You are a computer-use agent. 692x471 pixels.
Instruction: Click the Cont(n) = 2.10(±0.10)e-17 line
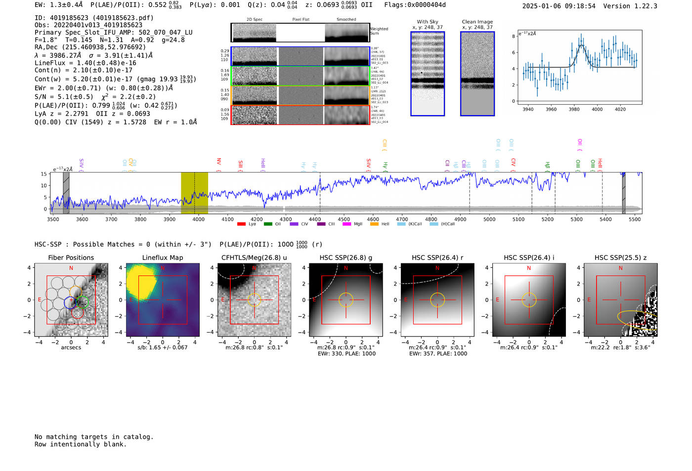[x=84, y=70]
